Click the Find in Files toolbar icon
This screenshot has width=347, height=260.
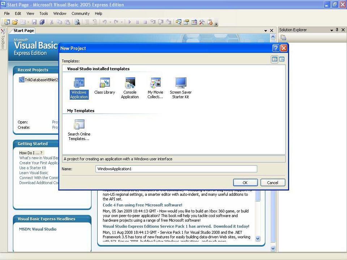(77, 22)
